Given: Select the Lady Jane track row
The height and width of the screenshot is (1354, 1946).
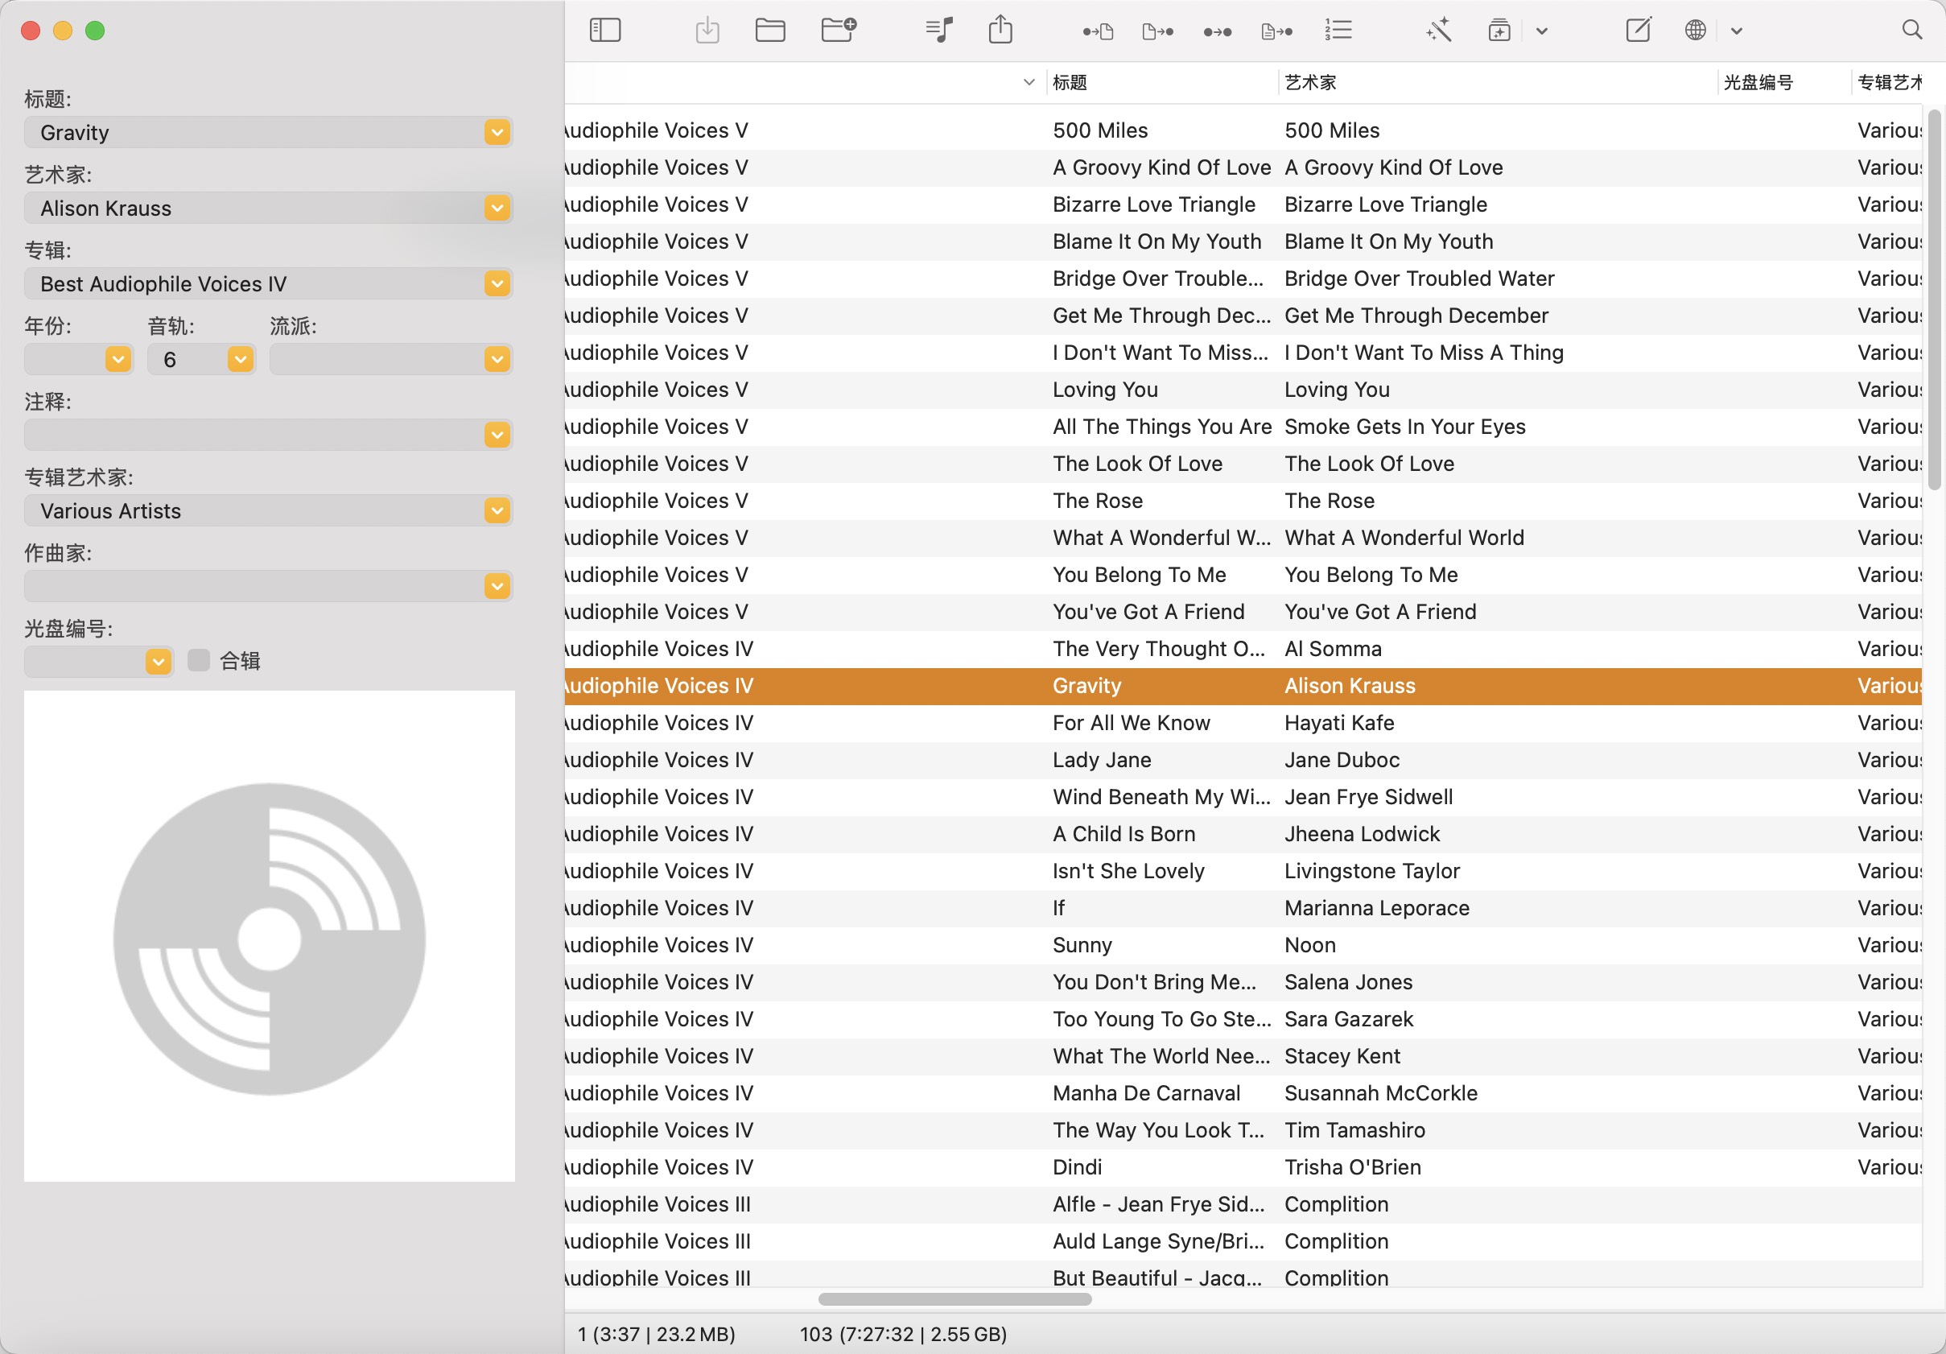Looking at the screenshot, I should 1102,760.
